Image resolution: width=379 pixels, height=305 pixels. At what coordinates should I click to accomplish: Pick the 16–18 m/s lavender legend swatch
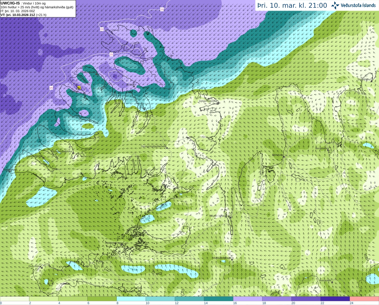(x=248, y=299)
